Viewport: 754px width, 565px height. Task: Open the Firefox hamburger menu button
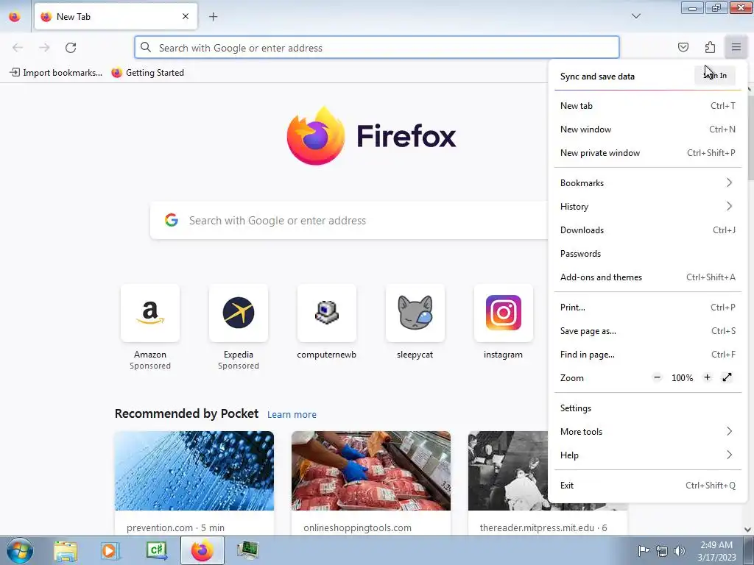pos(736,47)
